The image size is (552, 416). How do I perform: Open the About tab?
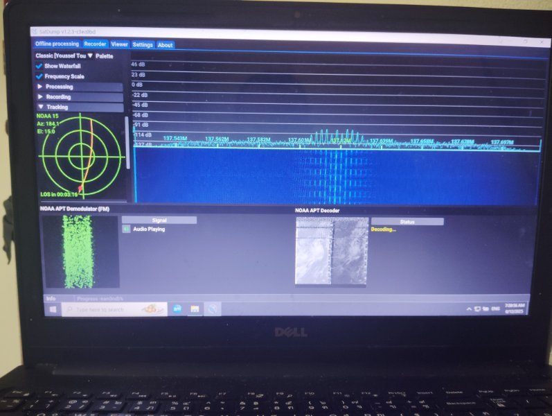[165, 45]
